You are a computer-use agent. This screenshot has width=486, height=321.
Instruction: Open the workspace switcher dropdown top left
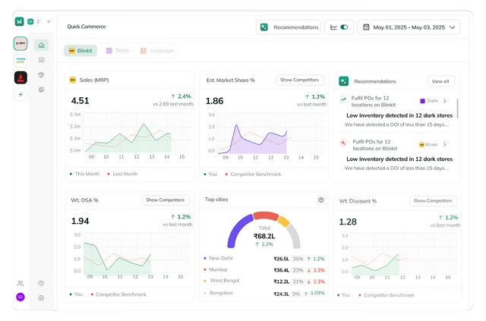(34, 22)
